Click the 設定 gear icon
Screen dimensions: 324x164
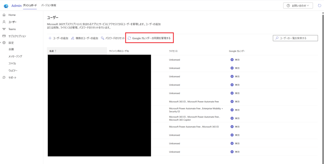pyautogui.click(x=4, y=43)
